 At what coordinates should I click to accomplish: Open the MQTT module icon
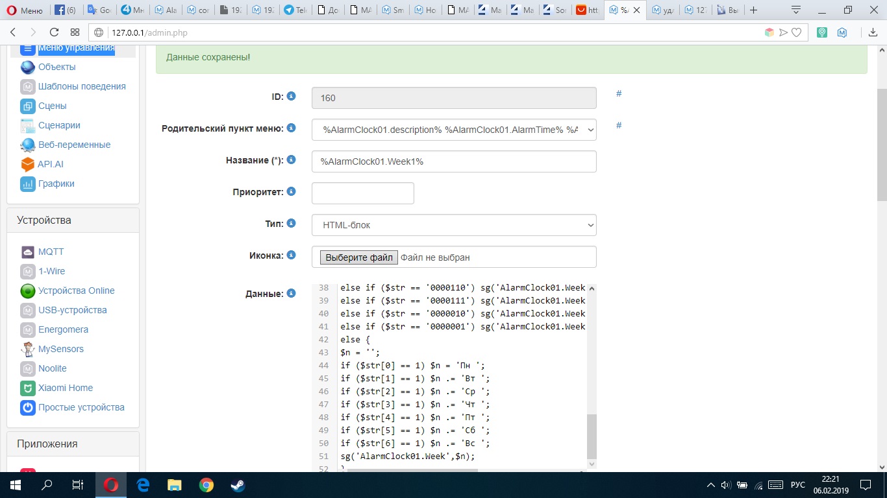[x=28, y=252]
